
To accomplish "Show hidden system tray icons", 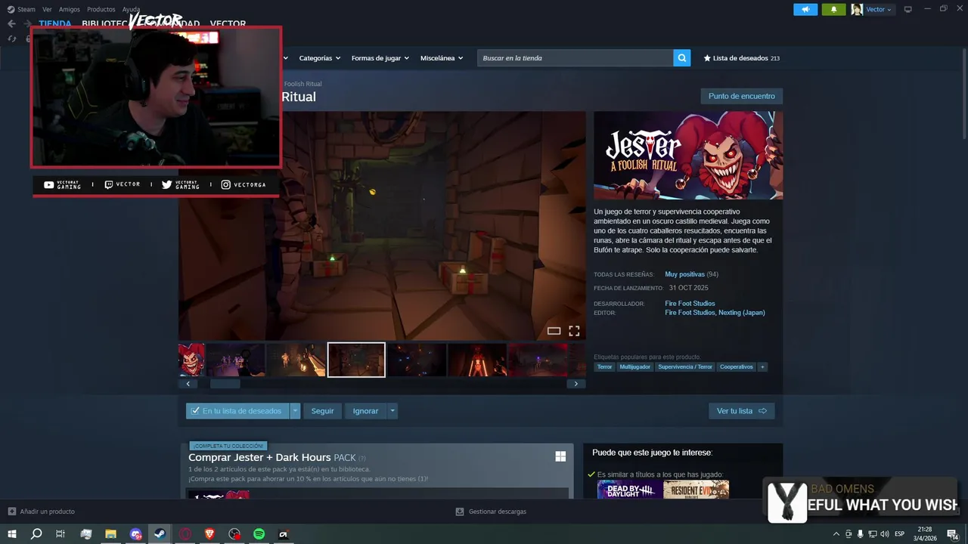I will (836, 534).
